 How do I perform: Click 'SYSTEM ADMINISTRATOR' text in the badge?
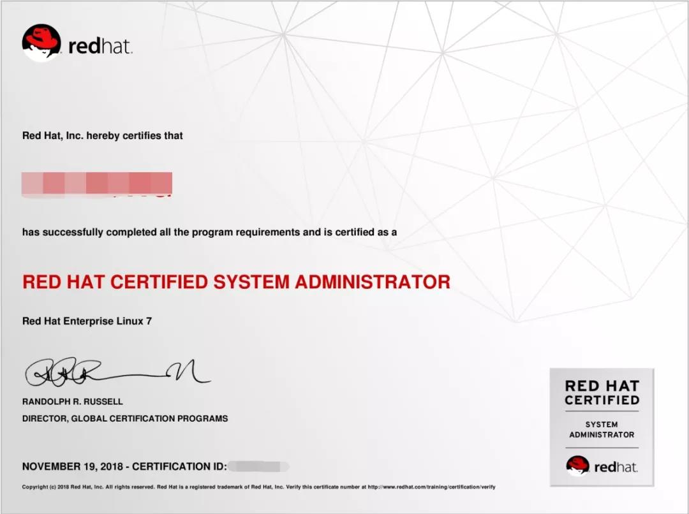(602, 430)
